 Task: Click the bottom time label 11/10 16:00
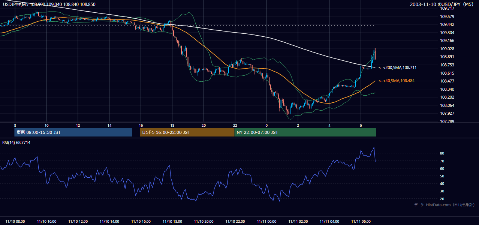click(141, 221)
